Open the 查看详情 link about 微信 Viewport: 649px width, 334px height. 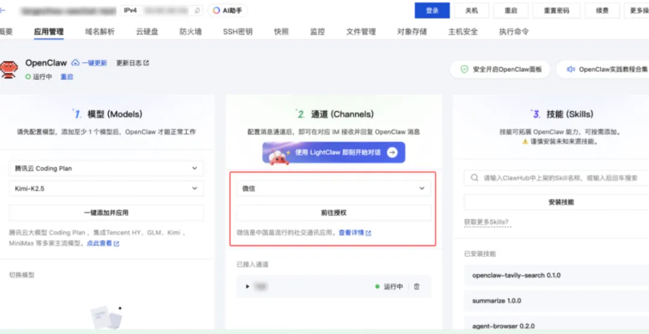tap(355, 233)
